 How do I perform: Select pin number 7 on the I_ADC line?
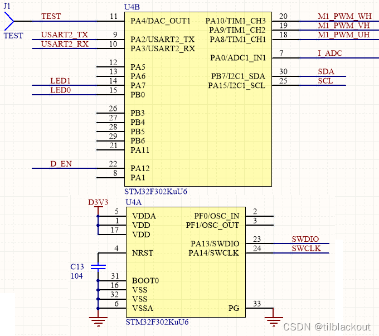(x=281, y=53)
